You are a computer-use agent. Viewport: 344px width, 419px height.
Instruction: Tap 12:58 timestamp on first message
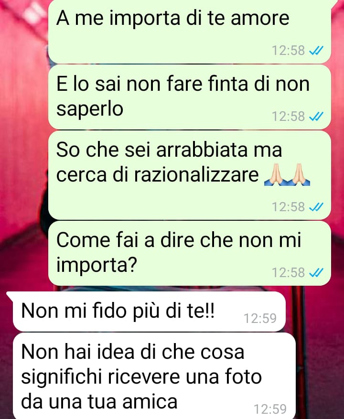[x=288, y=50]
